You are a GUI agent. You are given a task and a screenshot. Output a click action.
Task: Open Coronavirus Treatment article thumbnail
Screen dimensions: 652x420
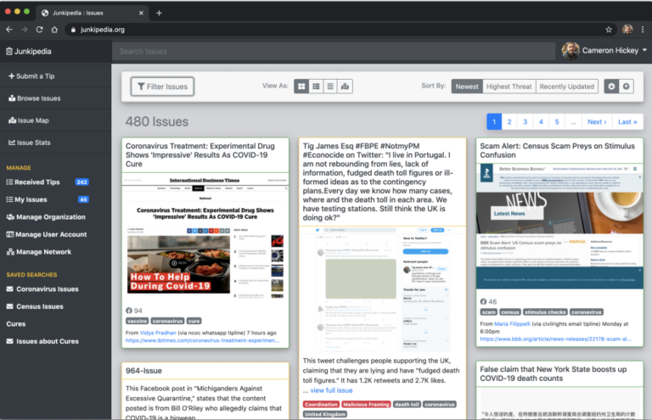(205, 238)
